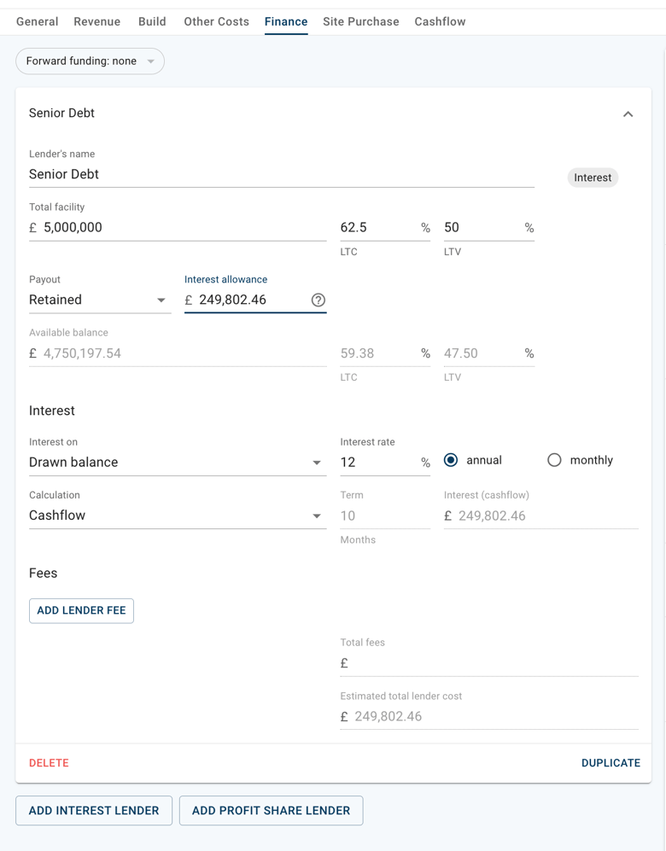
Task: Click the ADD LENDER FEE button
Action: 81,610
